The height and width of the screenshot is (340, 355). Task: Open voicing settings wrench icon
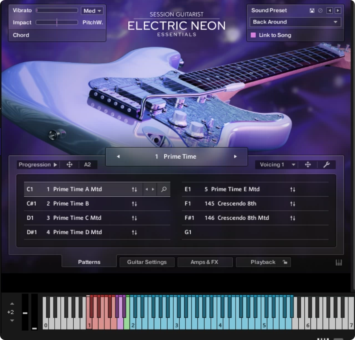326,164
